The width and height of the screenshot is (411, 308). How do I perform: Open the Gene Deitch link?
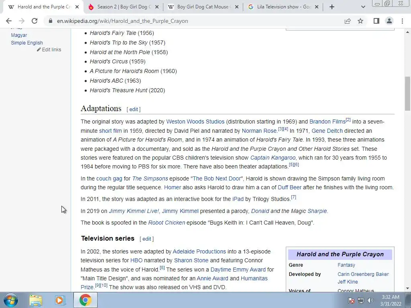[x=327, y=131]
